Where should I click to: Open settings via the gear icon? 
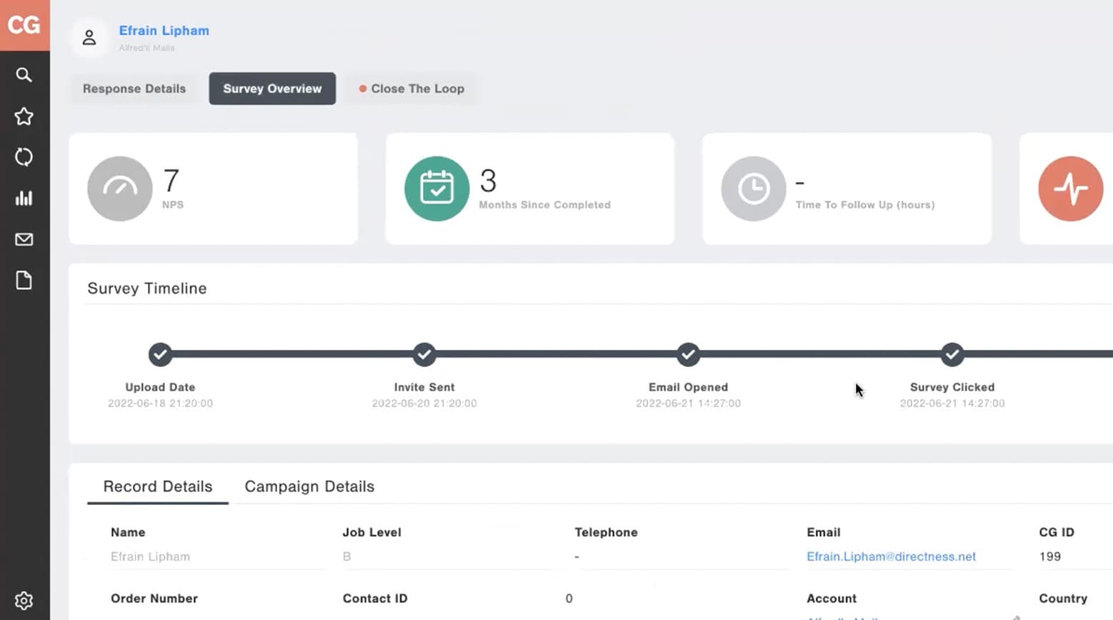(24, 600)
